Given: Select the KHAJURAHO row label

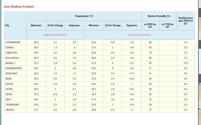Looking at the screenshot, I should 12,58.
